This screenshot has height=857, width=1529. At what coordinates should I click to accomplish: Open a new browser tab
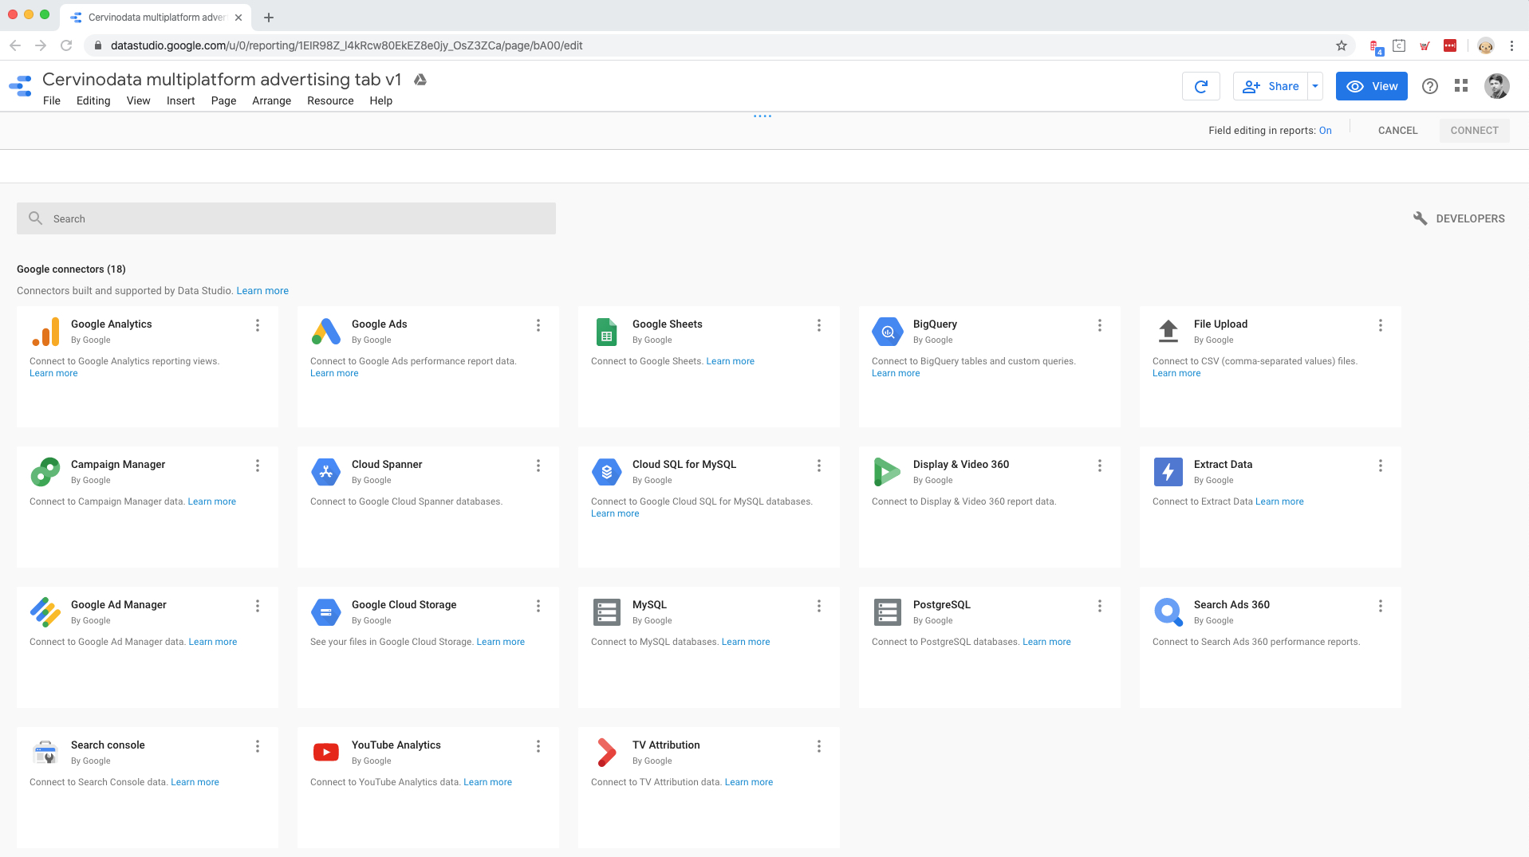coord(269,17)
